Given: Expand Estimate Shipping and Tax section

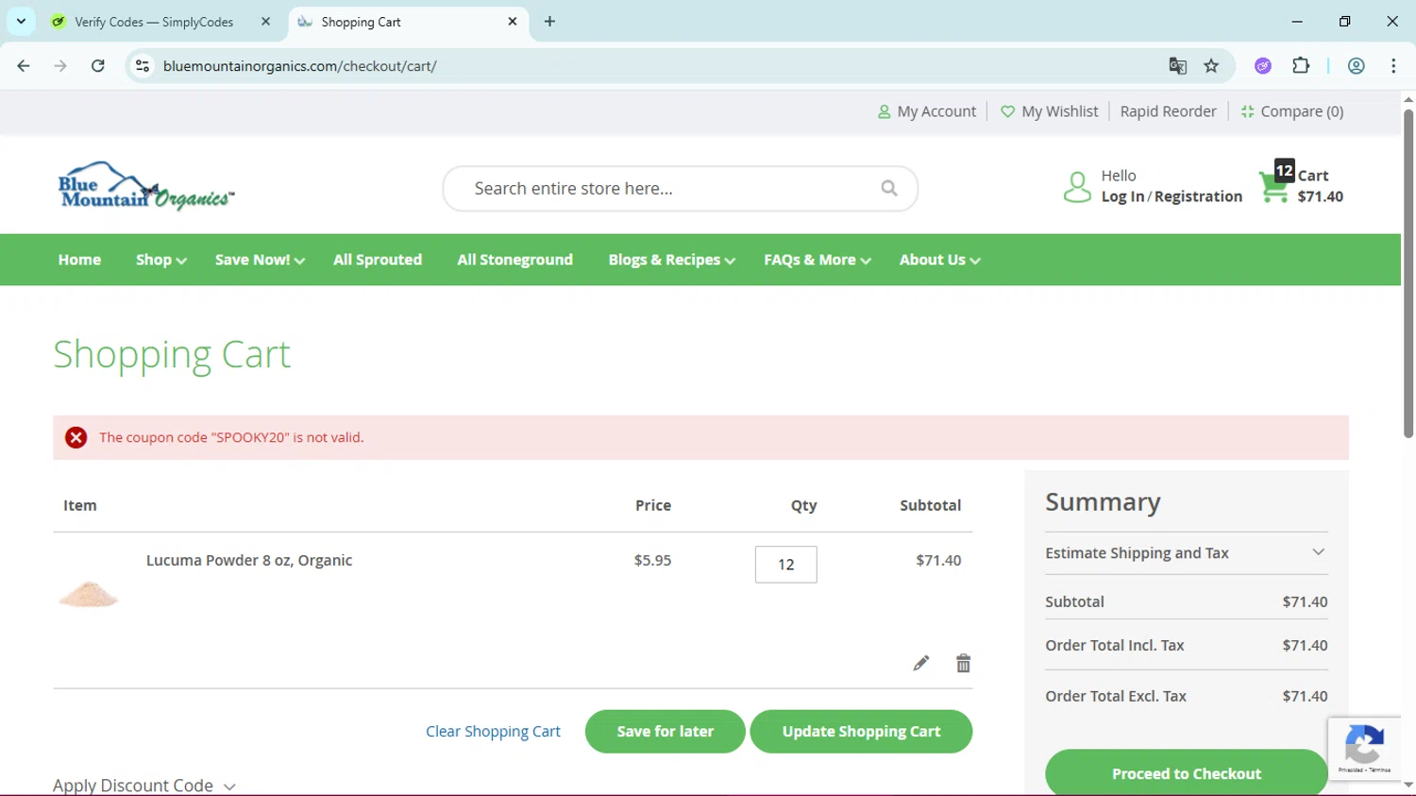Looking at the screenshot, I should pyautogui.click(x=1187, y=553).
